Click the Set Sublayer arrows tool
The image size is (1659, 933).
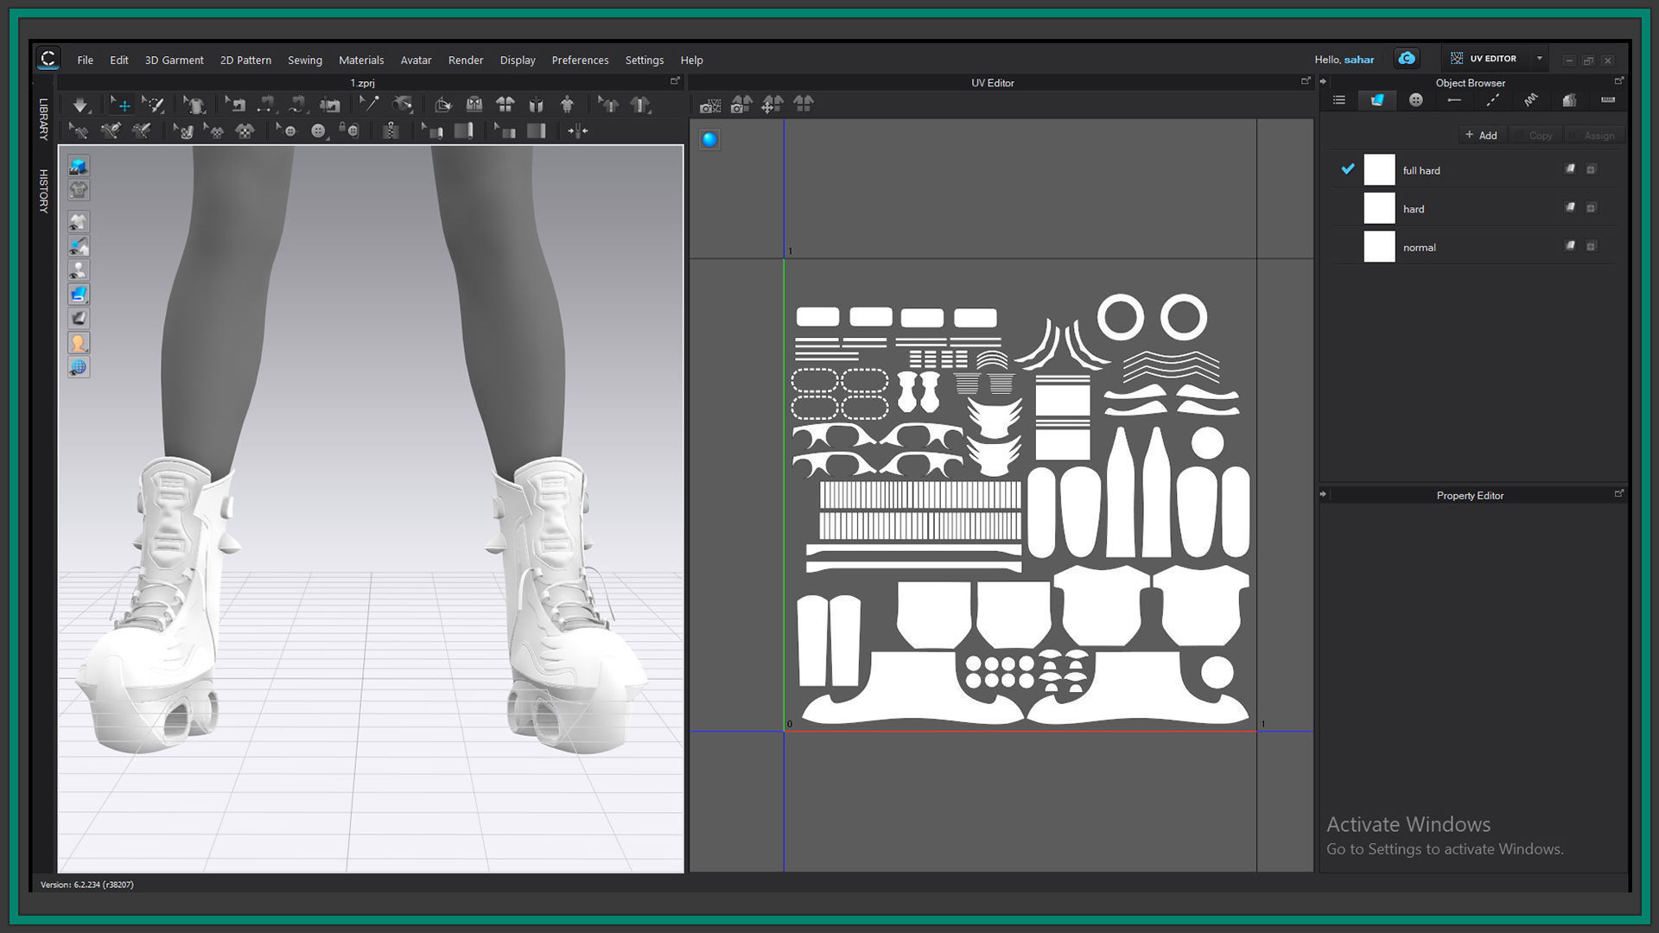pyautogui.click(x=577, y=131)
